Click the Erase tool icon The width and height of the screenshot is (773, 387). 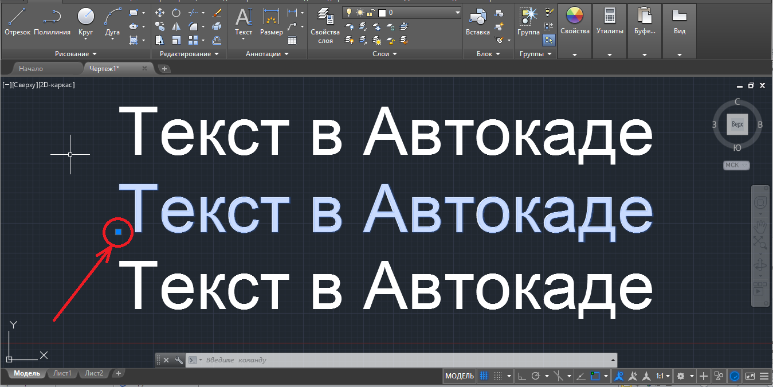click(x=217, y=12)
